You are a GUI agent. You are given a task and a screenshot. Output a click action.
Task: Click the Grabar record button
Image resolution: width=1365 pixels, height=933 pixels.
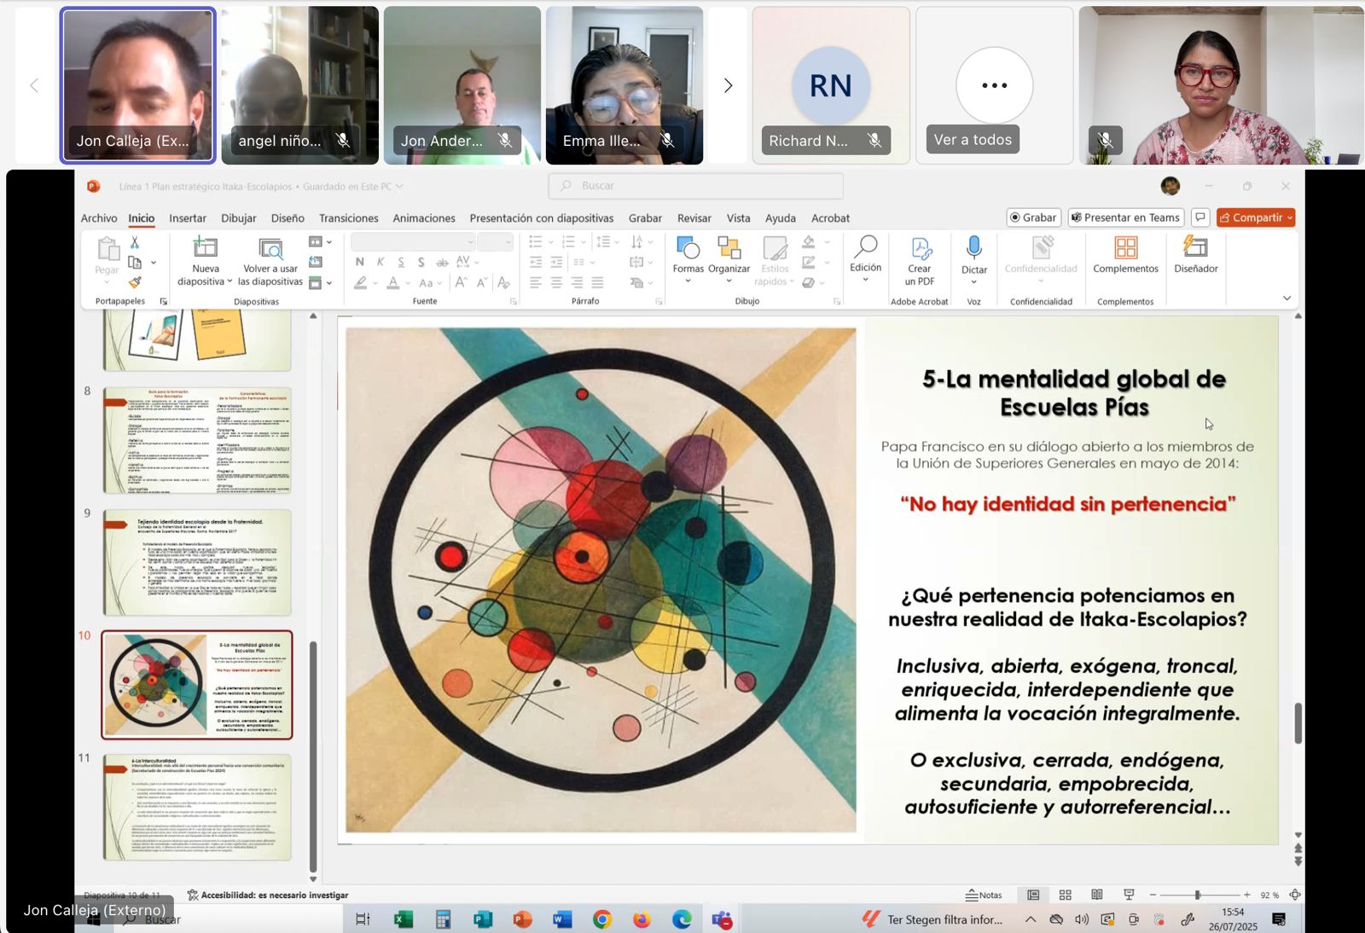(x=1034, y=217)
